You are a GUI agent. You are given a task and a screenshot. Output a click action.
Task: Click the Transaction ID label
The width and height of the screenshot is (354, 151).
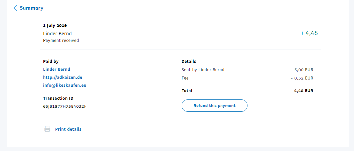pos(58,98)
